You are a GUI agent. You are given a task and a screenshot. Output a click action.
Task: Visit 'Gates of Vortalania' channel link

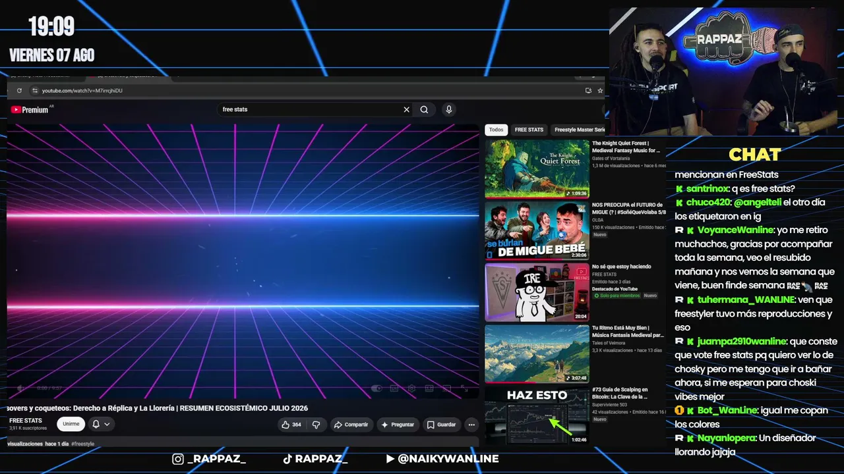click(611, 159)
